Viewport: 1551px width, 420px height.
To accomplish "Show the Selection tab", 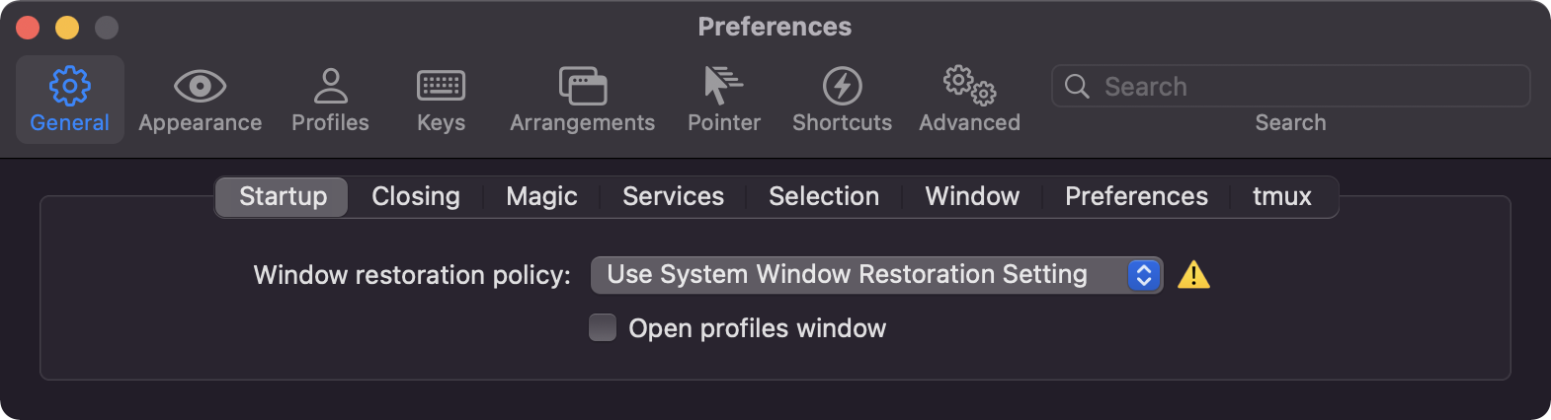I will [824, 196].
